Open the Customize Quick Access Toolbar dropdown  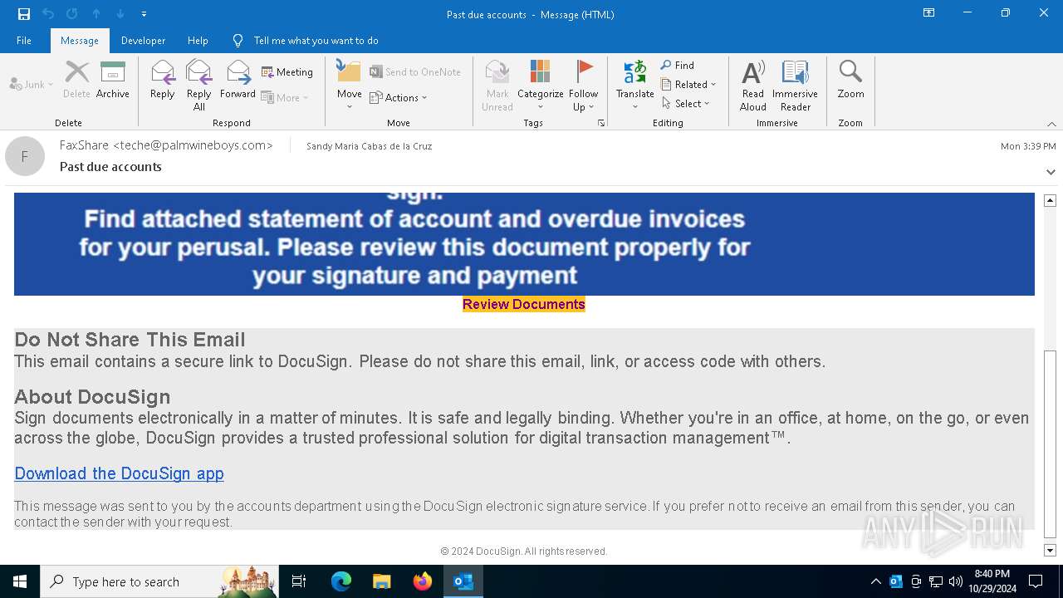(x=144, y=14)
